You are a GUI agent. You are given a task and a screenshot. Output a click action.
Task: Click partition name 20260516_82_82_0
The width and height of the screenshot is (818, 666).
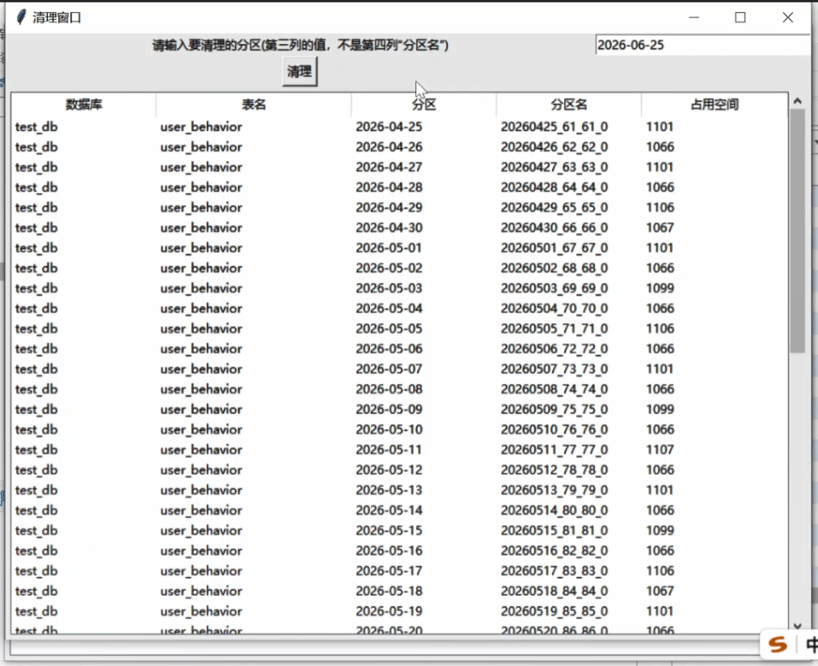click(x=554, y=551)
